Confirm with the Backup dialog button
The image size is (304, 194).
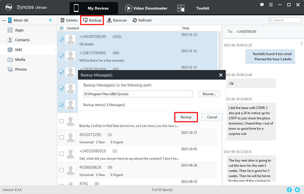tap(186, 117)
